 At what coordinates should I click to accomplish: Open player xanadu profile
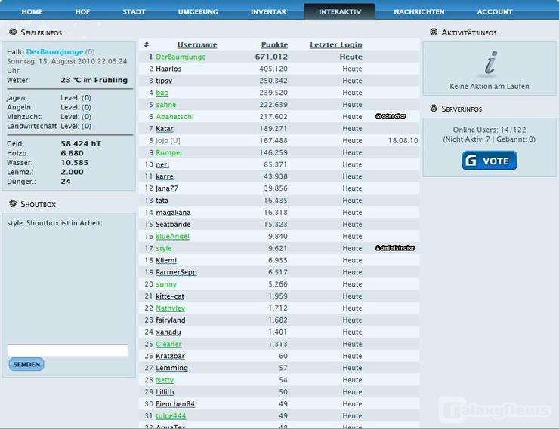click(x=168, y=332)
